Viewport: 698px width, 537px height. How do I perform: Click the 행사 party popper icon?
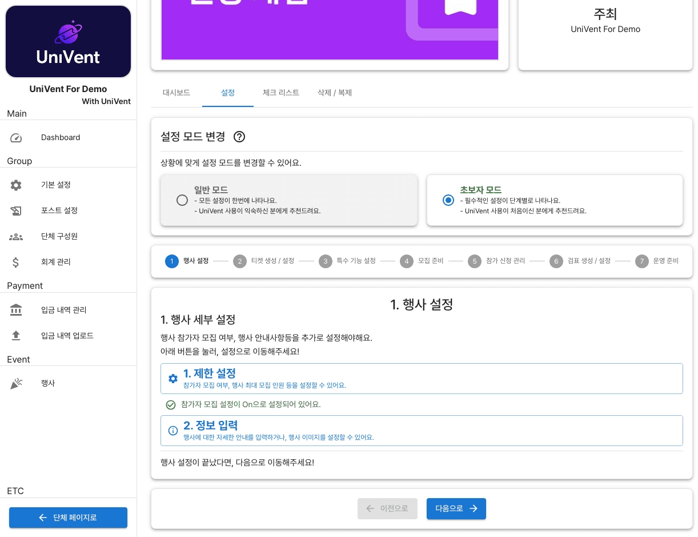point(16,384)
